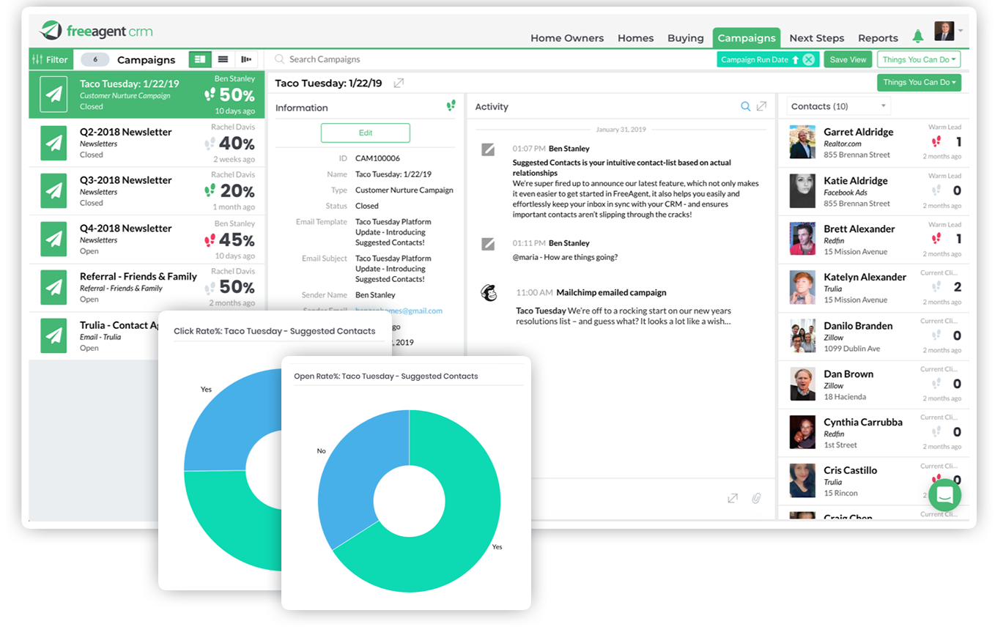Switch to list rows view
Image resolution: width=995 pixels, height=635 pixels.
tap(223, 59)
